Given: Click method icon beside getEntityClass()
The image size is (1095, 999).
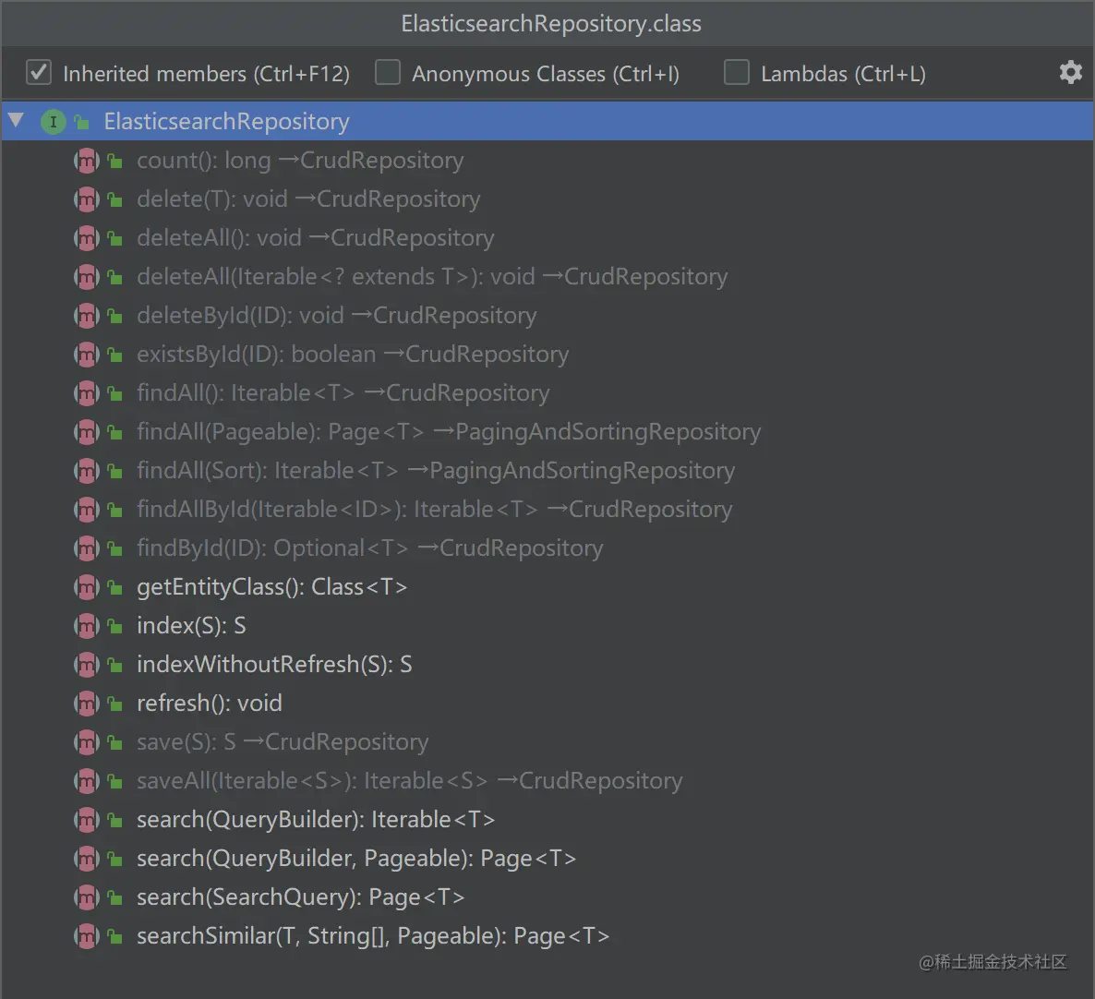Looking at the screenshot, I should pos(87,588).
